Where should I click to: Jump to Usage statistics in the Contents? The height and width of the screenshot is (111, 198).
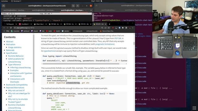[x=15, y=47]
